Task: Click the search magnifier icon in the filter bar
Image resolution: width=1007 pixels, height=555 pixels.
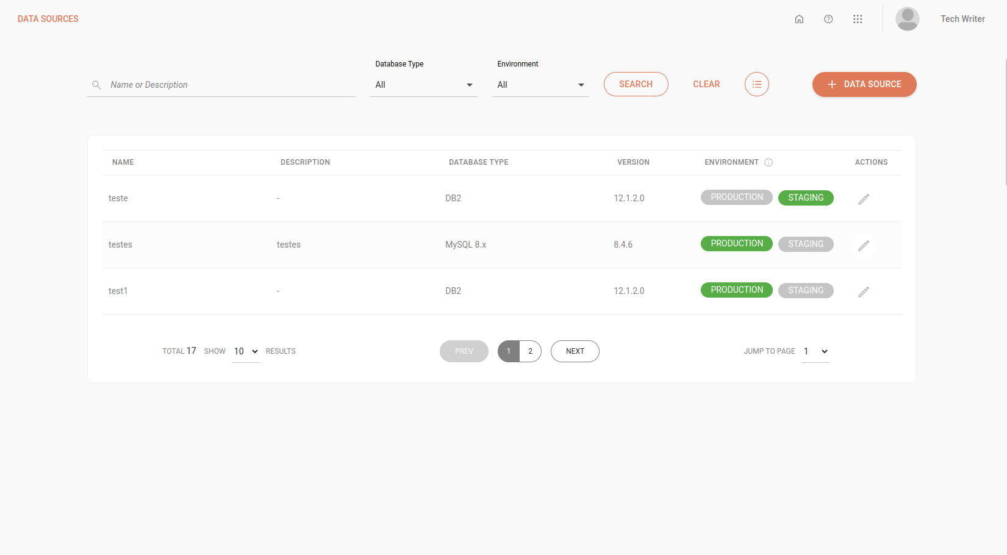Action: click(96, 85)
